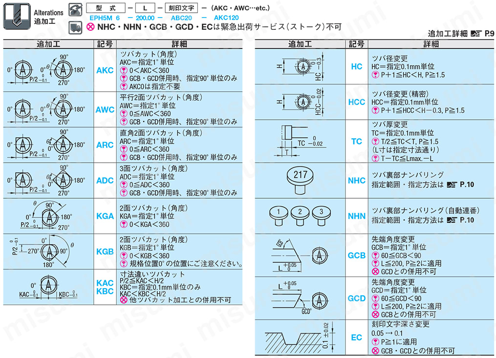
Task: Select the ARC code cell
Action: point(105,145)
